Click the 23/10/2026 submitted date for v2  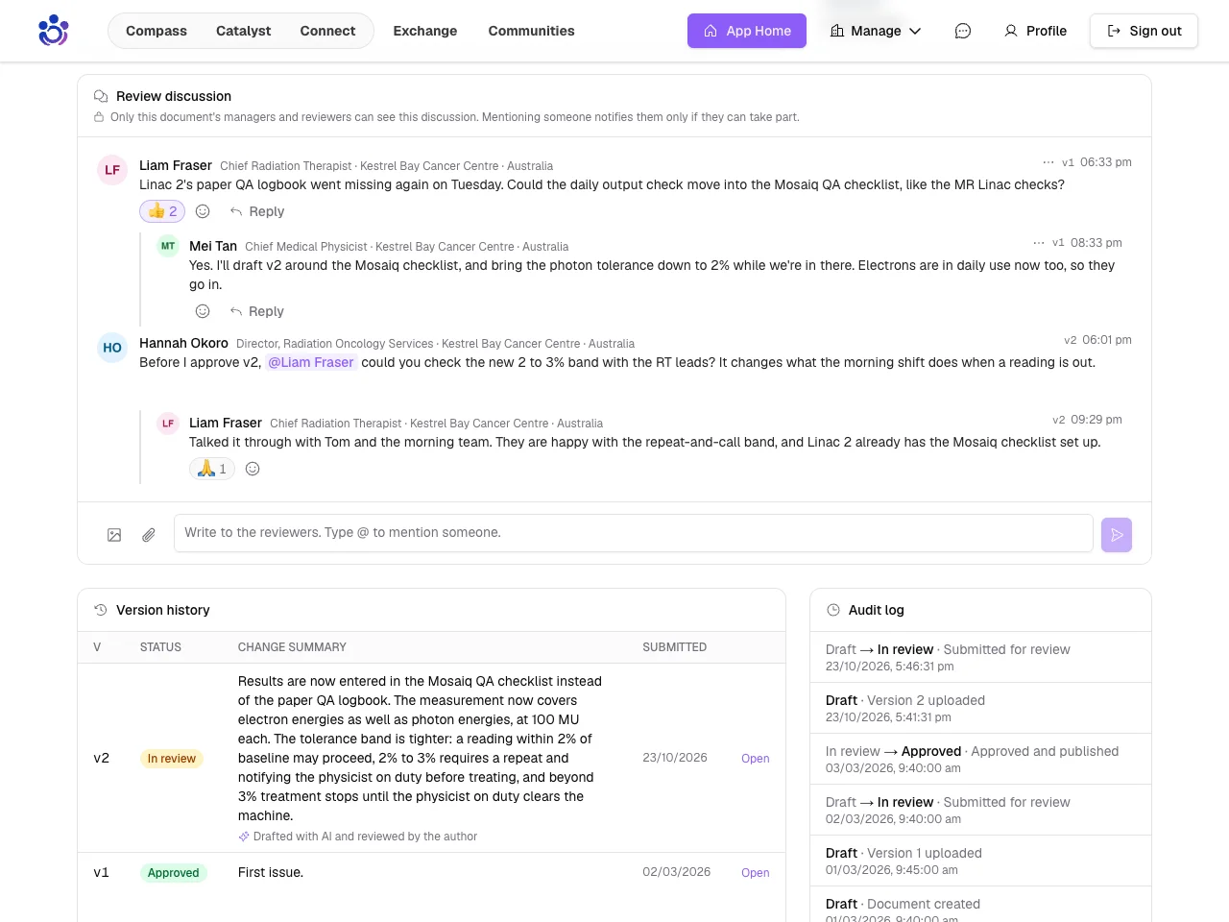pyautogui.click(x=675, y=758)
